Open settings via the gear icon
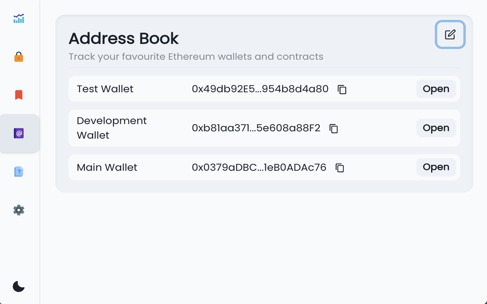The image size is (487, 304). pos(19,210)
